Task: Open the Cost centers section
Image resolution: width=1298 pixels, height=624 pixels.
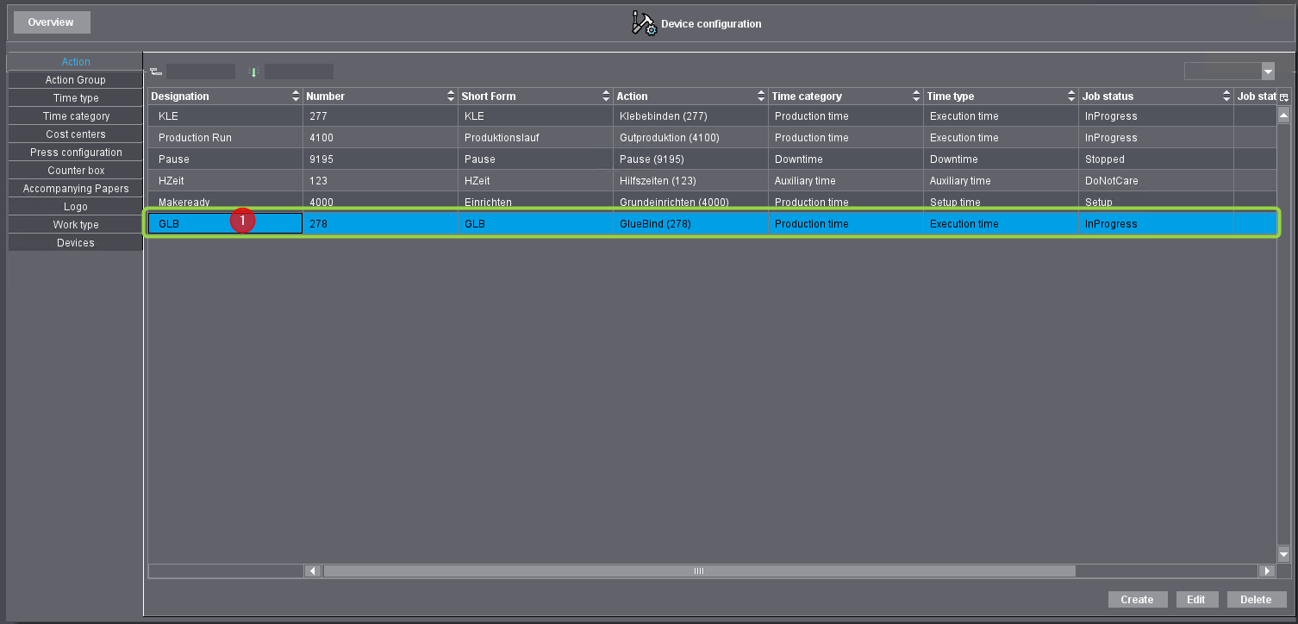Action: (x=74, y=134)
